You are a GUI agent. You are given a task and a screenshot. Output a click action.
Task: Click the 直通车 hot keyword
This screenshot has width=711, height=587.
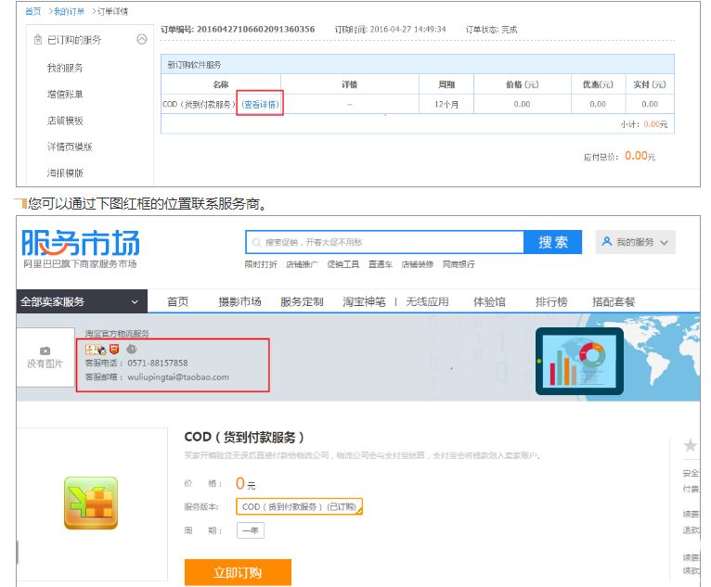381,264
